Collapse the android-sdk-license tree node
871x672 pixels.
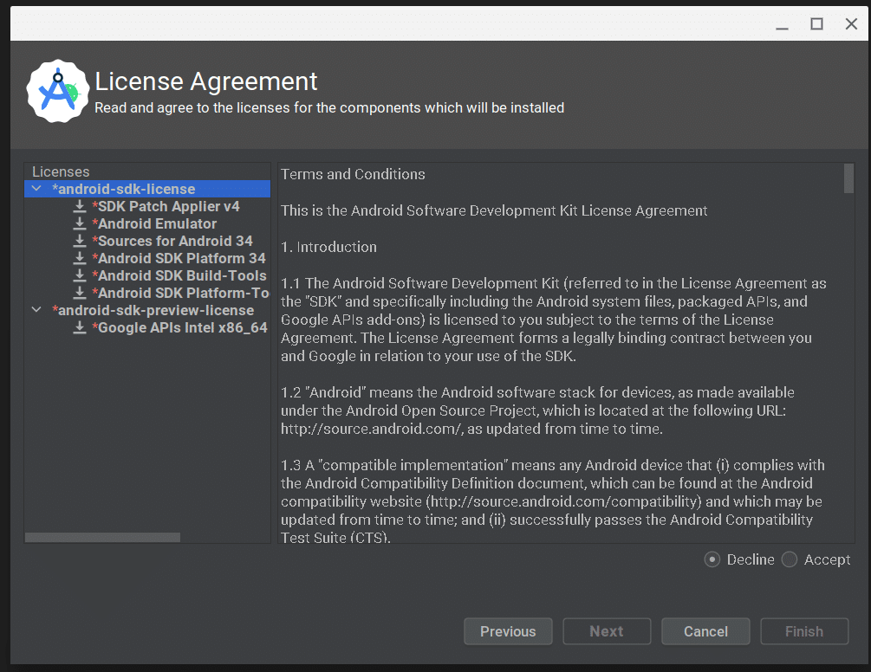(x=36, y=189)
